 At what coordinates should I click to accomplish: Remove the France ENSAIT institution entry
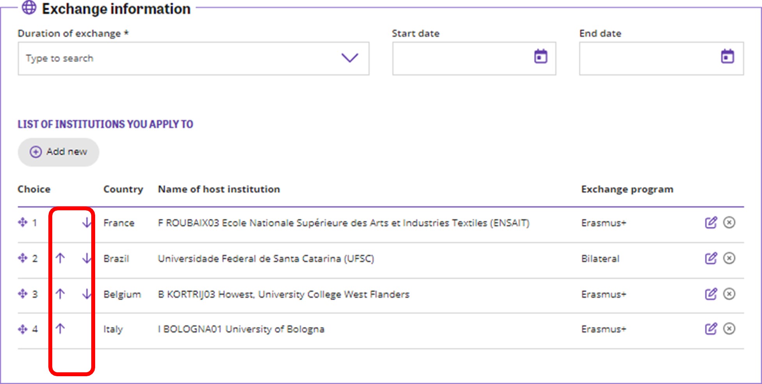pyautogui.click(x=729, y=223)
